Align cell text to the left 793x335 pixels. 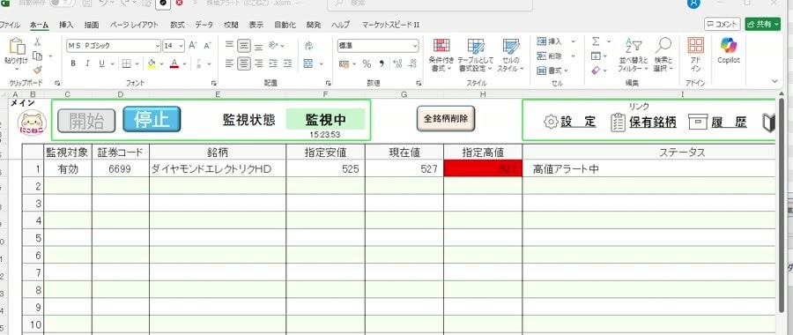click(230, 63)
